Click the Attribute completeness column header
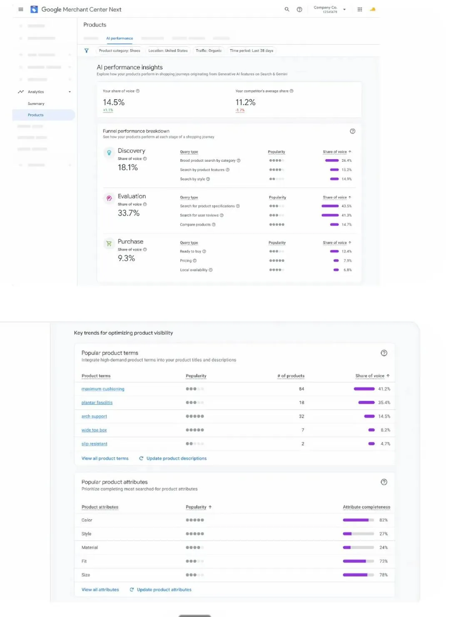The height and width of the screenshot is (617, 458). point(366,507)
